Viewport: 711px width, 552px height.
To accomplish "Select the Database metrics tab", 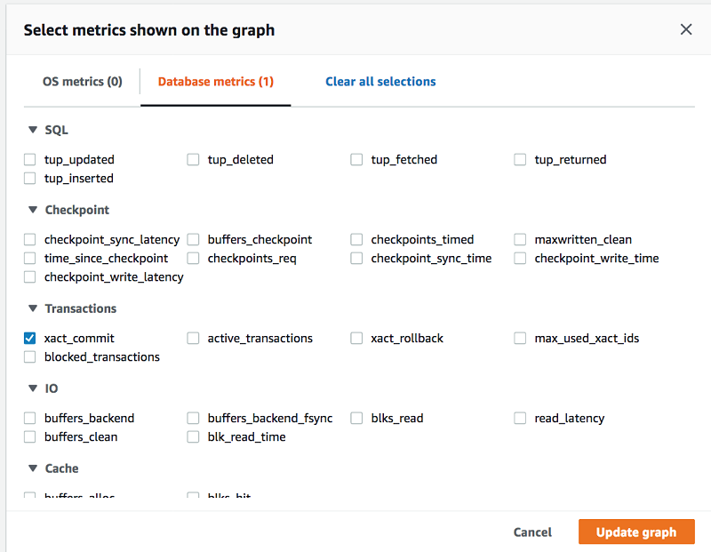I will pos(215,82).
